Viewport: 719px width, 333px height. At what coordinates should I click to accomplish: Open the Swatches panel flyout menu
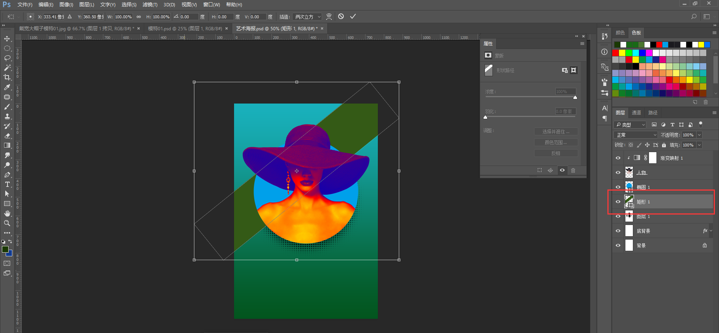click(x=714, y=33)
